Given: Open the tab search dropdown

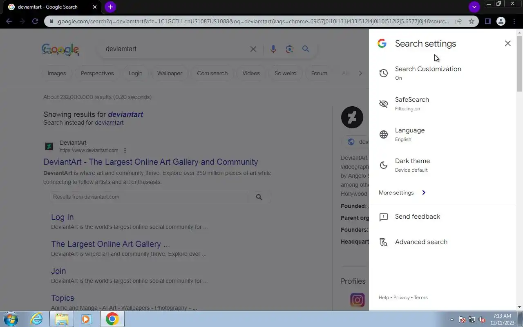Looking at the screenshot, I should pos(474,7).
